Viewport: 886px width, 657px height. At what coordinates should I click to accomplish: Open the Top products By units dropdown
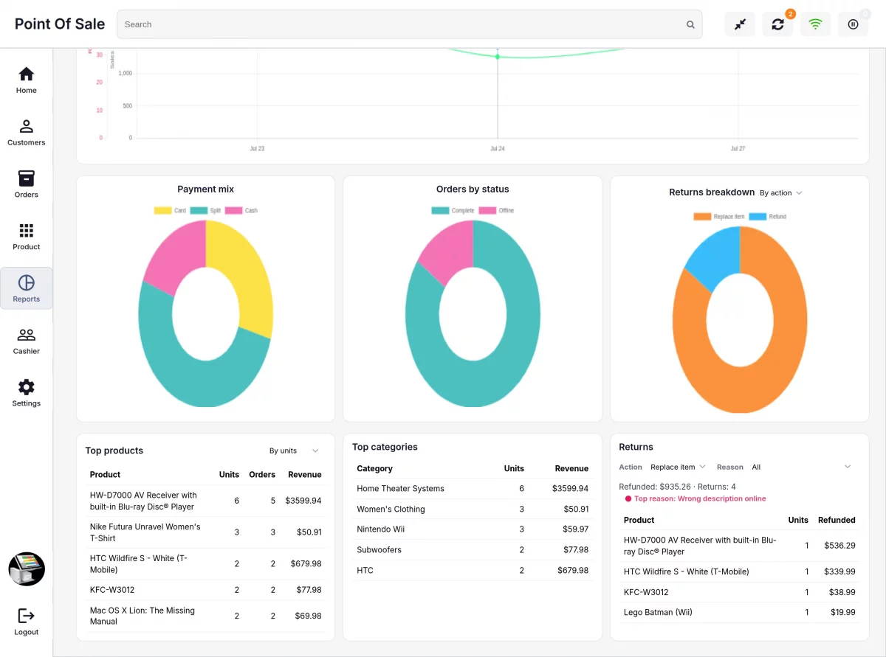pyautogui.click(x=294, y=451)
